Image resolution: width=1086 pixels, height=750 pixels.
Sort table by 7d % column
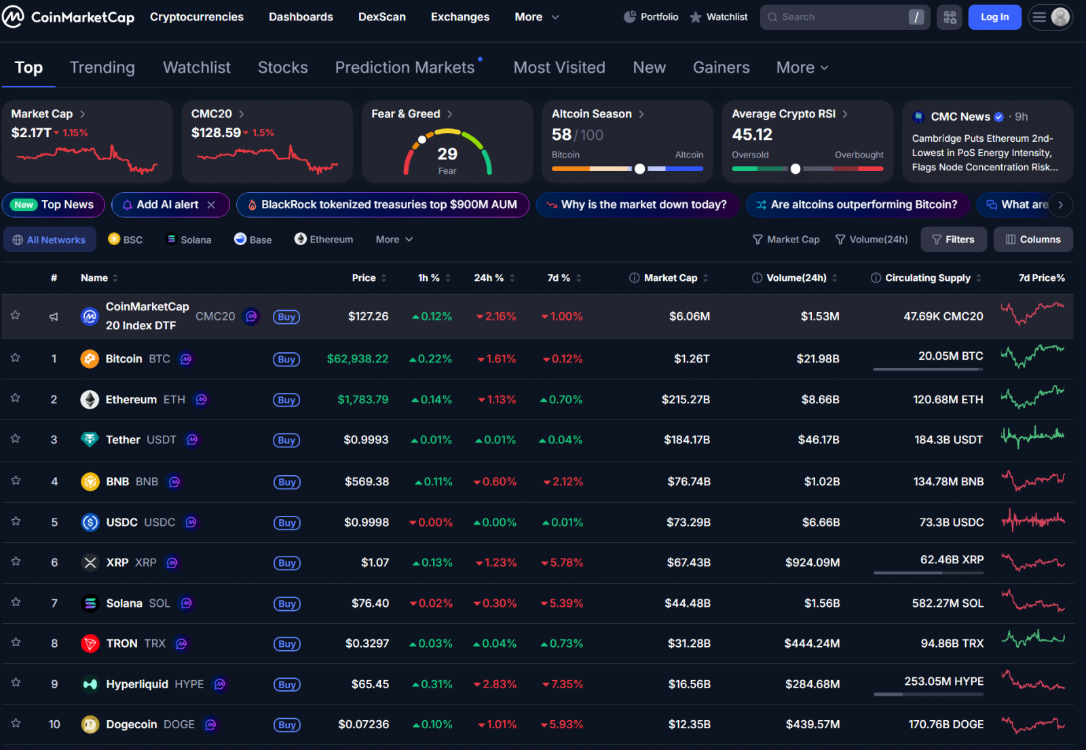point(564,278)
